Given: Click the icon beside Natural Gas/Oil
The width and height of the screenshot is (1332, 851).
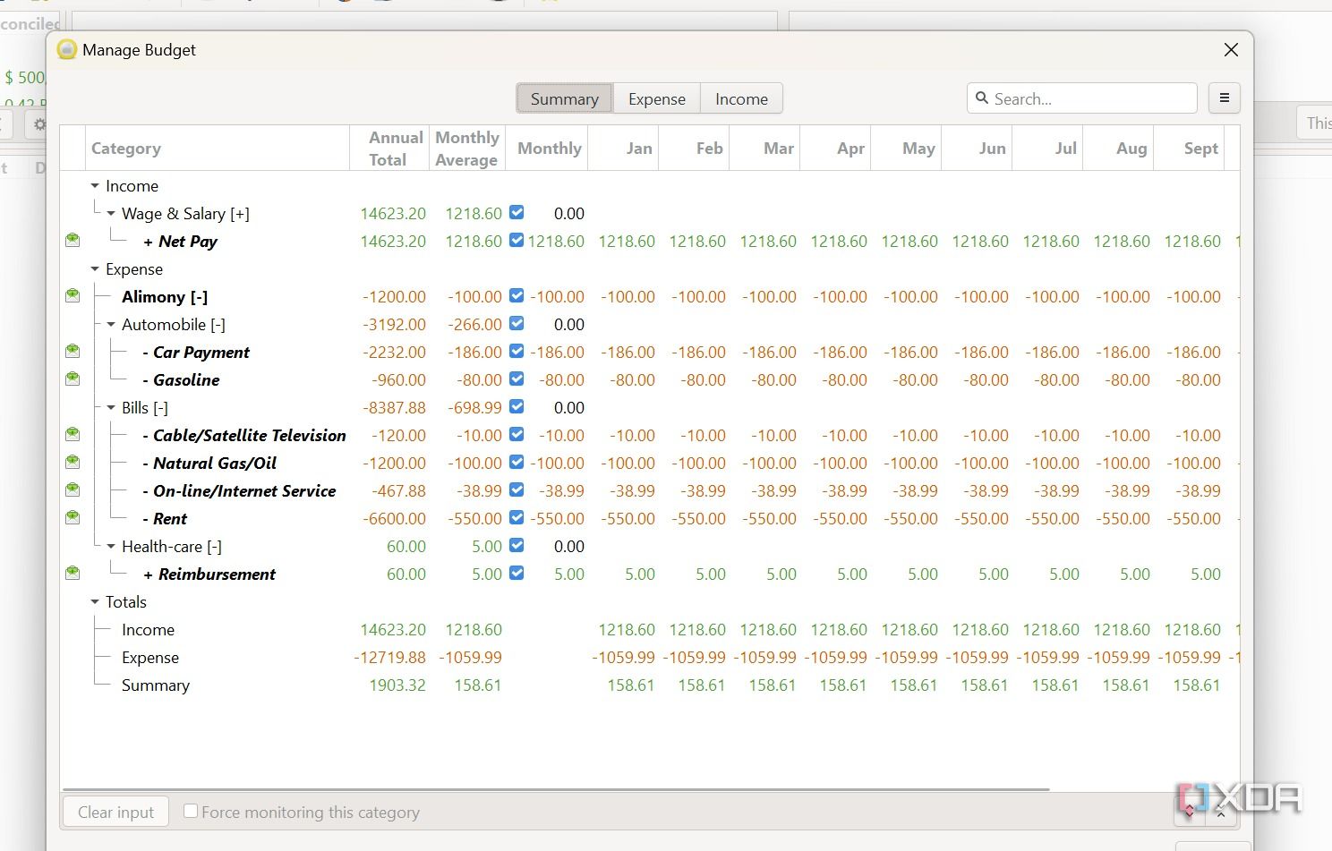Looking at the screenshot, I should [x=73, y=463].
